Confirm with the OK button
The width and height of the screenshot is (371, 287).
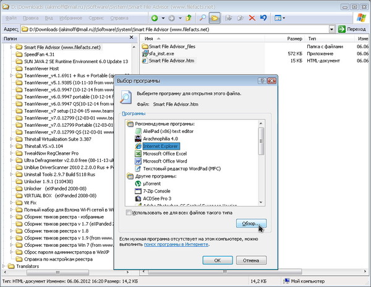[218, 260]
